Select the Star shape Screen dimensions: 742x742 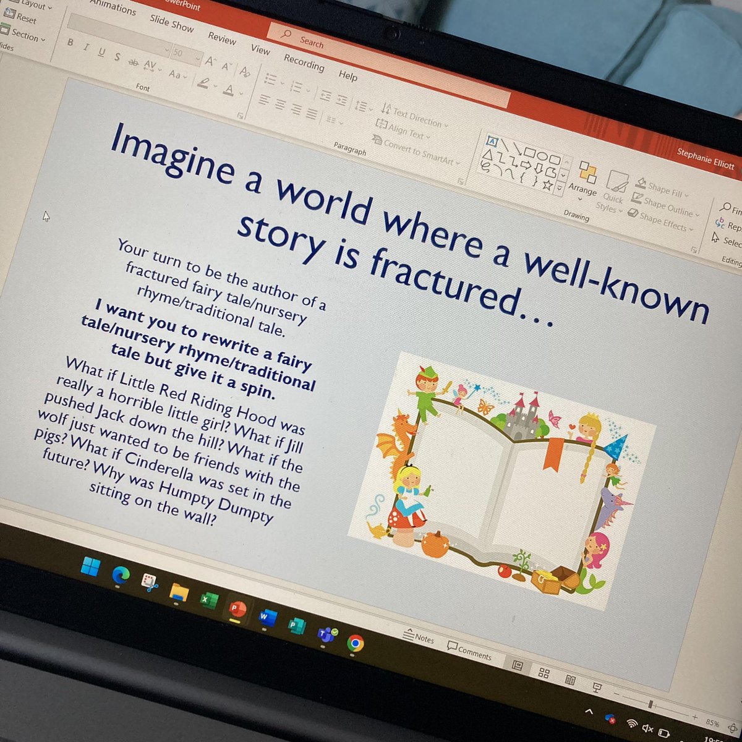547,184
